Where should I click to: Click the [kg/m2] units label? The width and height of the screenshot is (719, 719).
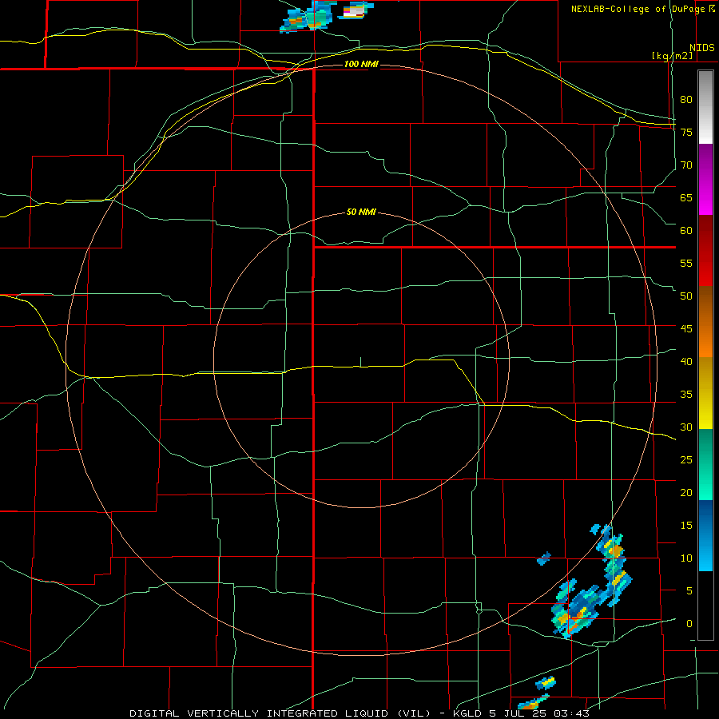[x=672, y=56]
